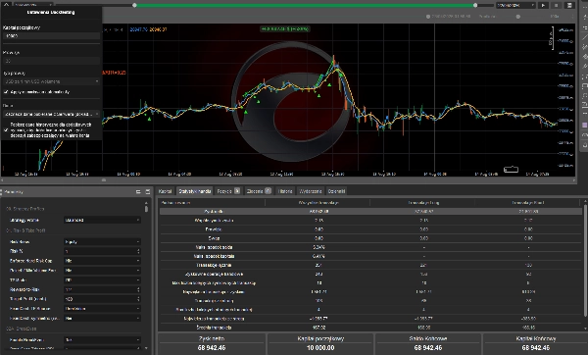Viewport: 588px width, 355px height.
Task: Click the horizontal chart scrollbar thumb
Action: pos(104,180)
